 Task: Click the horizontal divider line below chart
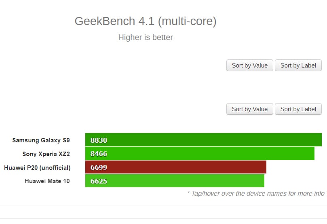point(163,205)
